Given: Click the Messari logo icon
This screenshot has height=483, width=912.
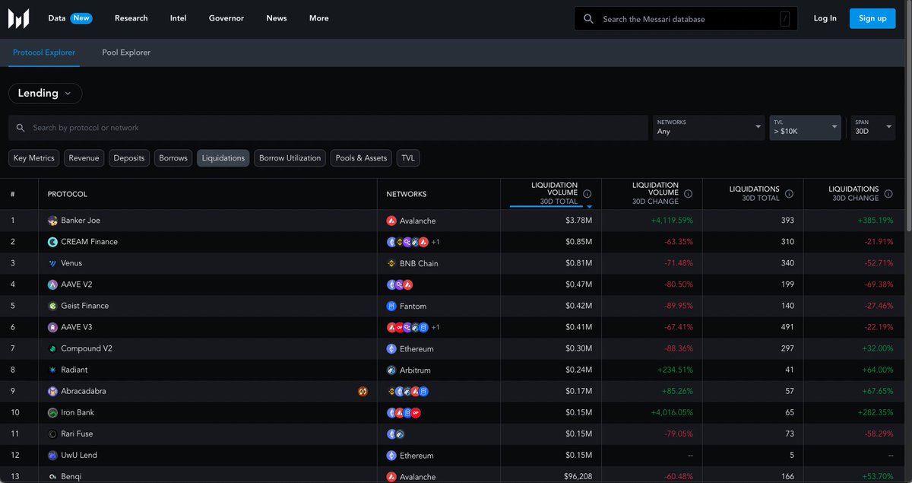Looking at the screenshot, I should (x=18, y=18).
